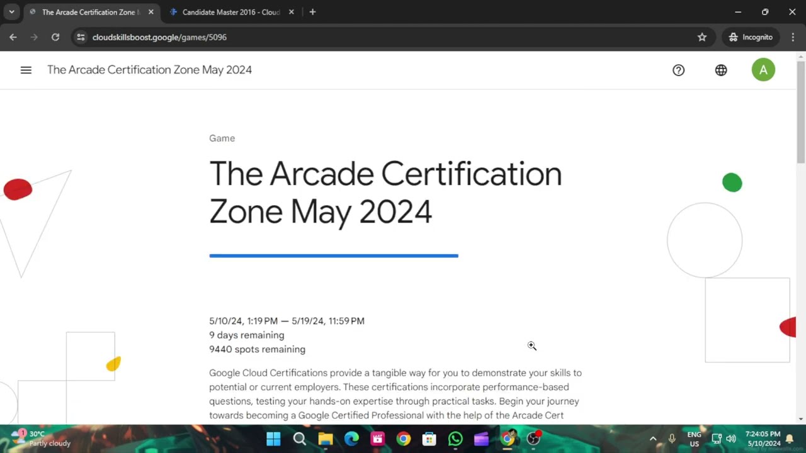Image resolution: width=806 pixels, height=453 pixels.
Task: Open Chrome's three-dot menu
Action: pyautogui.click(x=793, y=37)
